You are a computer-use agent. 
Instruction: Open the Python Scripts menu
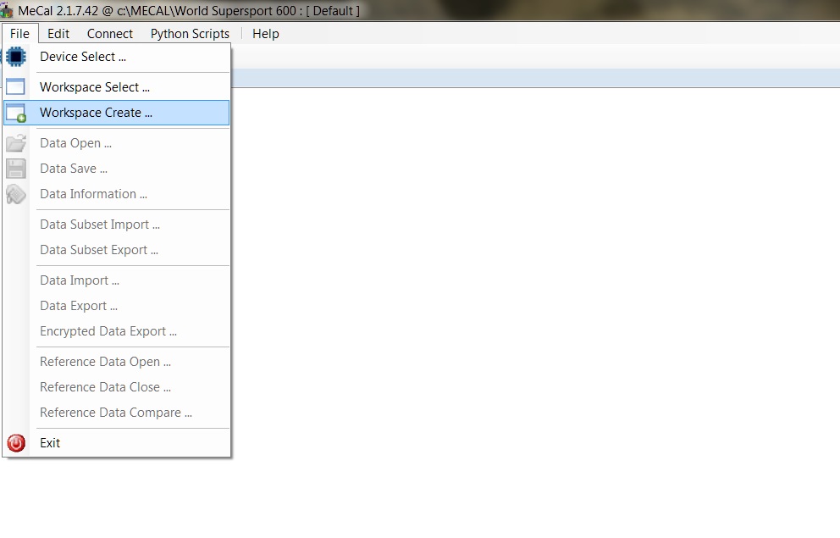(x=190, y=34)
